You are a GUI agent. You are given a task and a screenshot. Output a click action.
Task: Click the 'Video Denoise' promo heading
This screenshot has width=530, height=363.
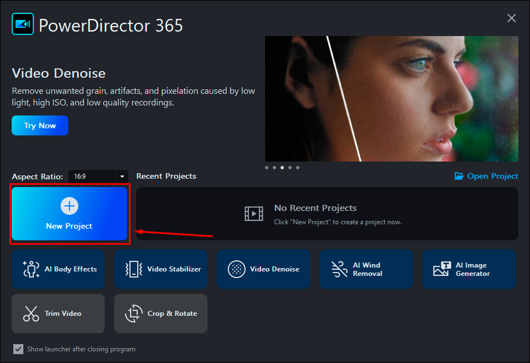click(59, 73)
